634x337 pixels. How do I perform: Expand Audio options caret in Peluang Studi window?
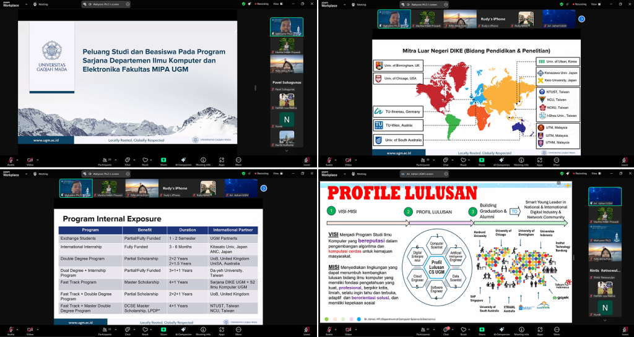pos(19,160)
